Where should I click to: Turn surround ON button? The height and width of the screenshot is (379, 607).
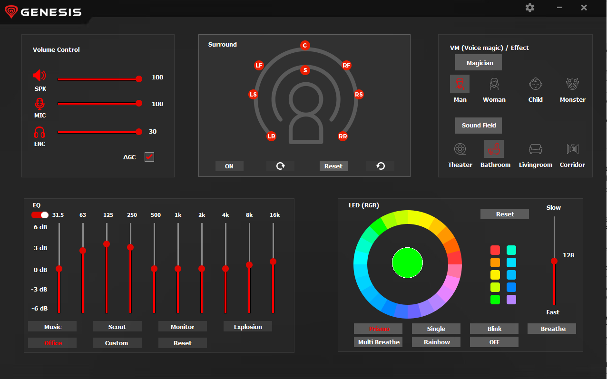point(229,166)
